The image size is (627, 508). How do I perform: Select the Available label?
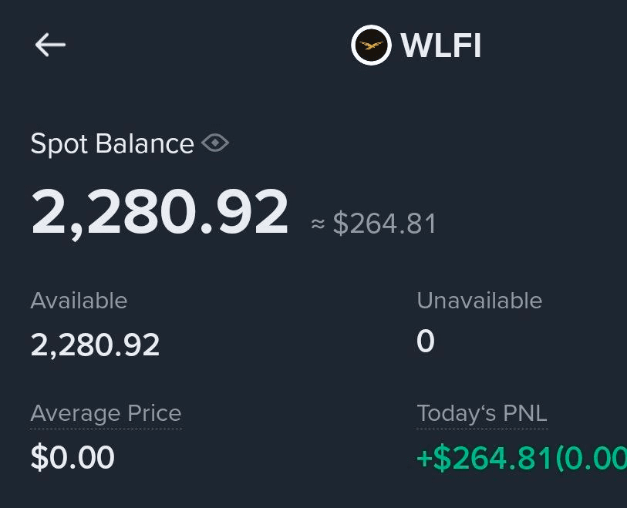point(79,301)
